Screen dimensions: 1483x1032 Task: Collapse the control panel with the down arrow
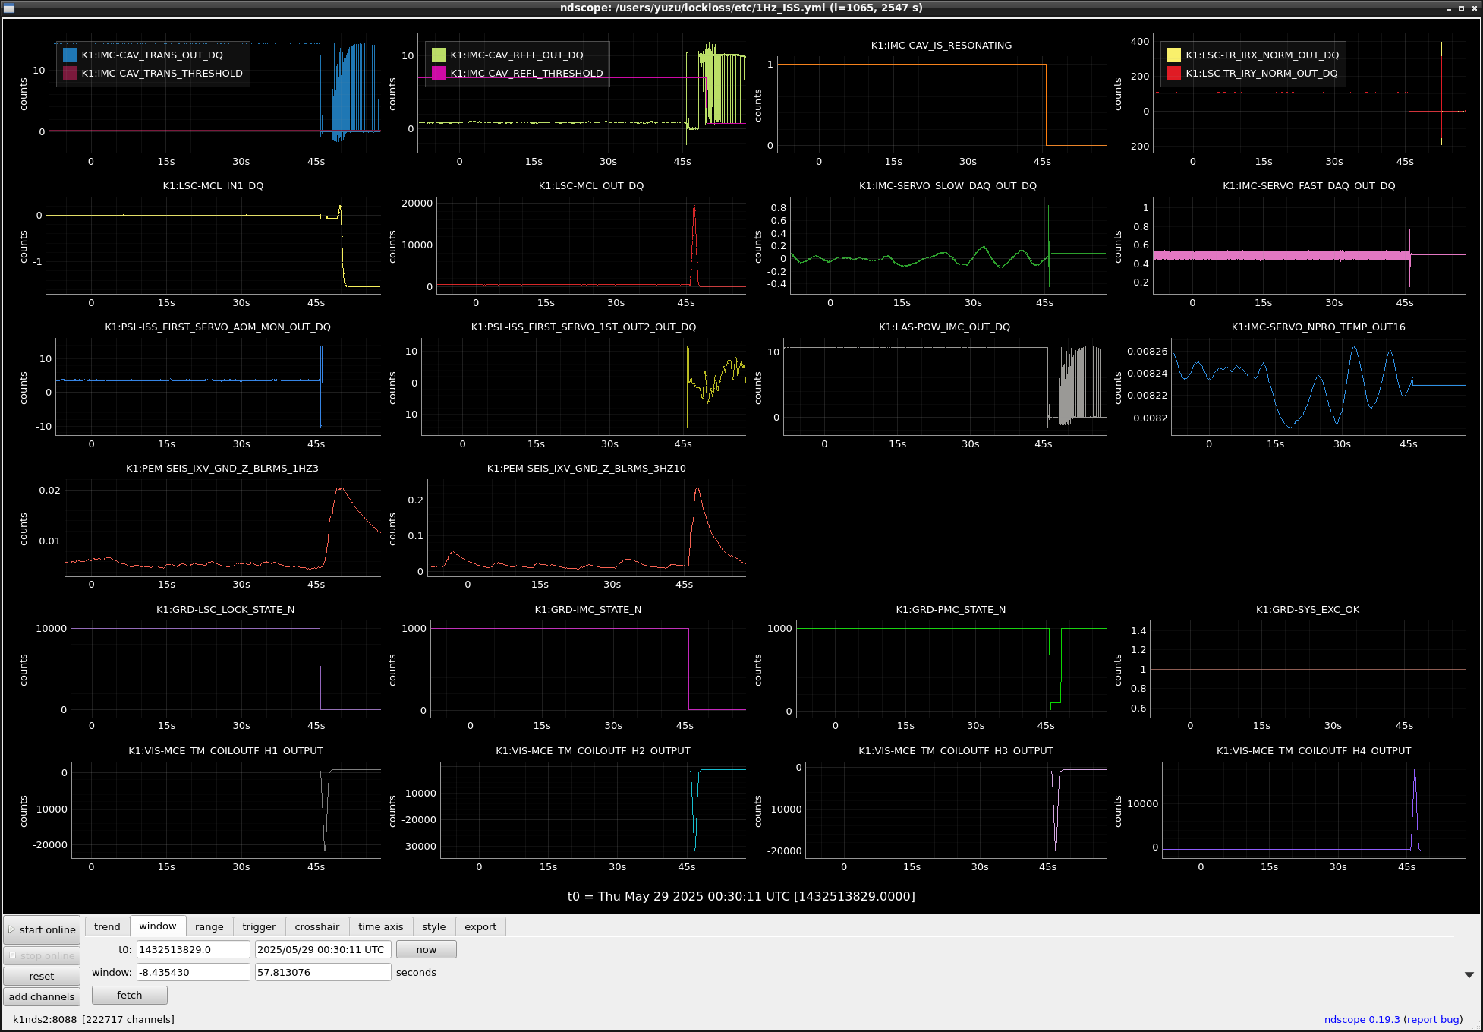(1469, 974)
